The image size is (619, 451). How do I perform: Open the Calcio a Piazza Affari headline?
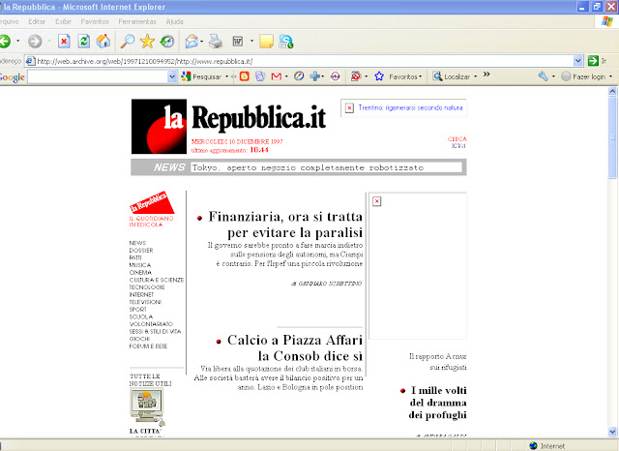[x=294, y=347]
